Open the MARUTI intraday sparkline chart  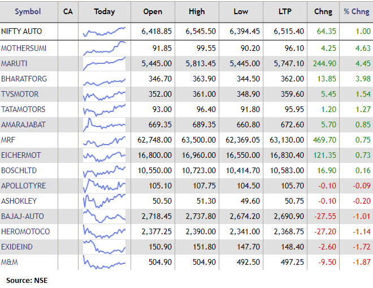pos(105,63)
